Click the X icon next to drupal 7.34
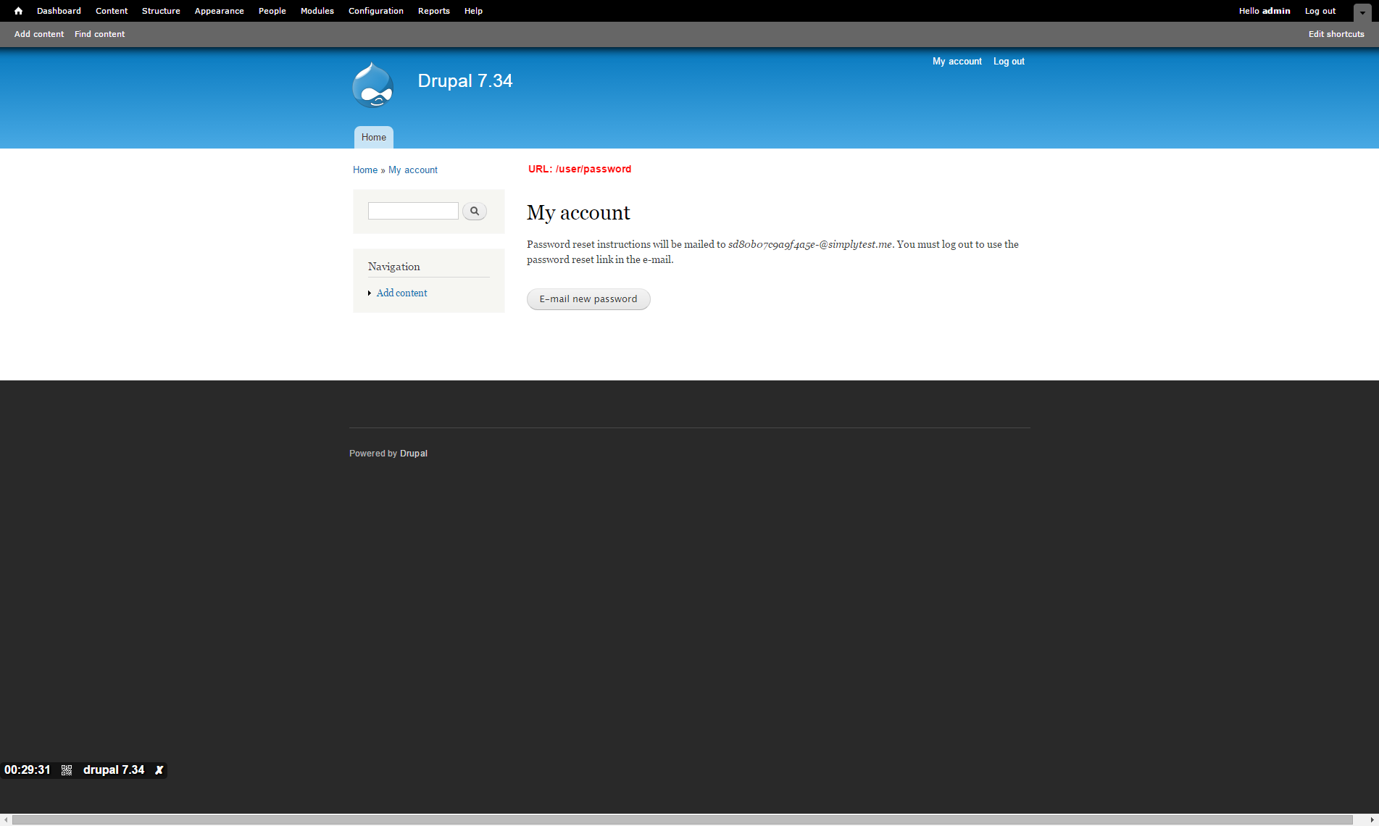1379x826 pixels. 159,769
